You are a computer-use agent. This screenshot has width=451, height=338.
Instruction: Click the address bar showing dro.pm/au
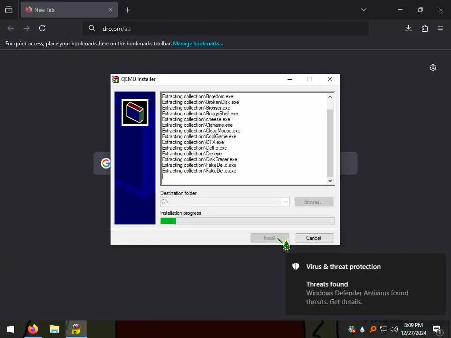(225, 29)
